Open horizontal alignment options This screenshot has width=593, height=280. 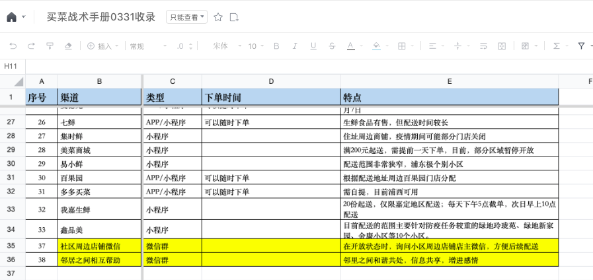432,46
